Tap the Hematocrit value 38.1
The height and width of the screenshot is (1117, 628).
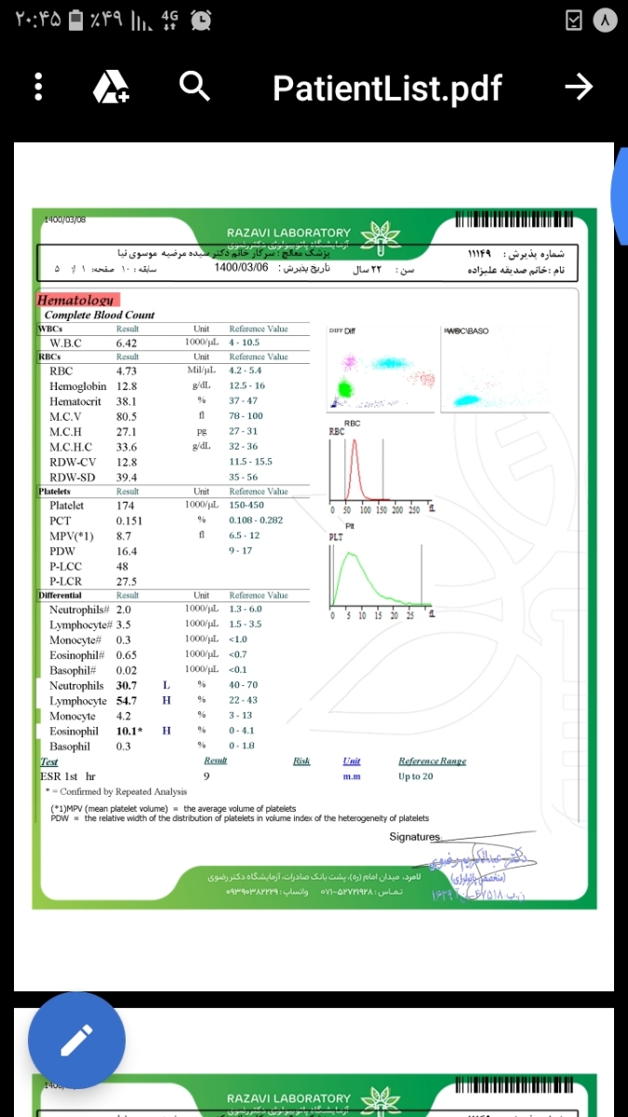pos(127,401)
